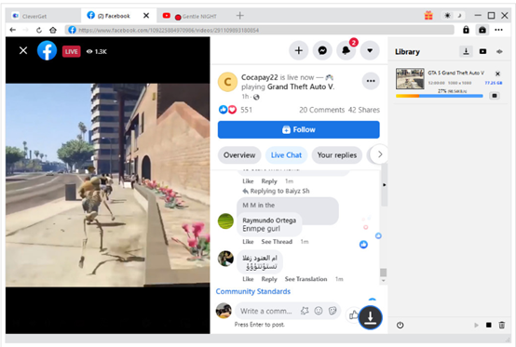Click the power icon at Library bottom
The height and width of the screenshot is (347, 516).
[400, 325]
